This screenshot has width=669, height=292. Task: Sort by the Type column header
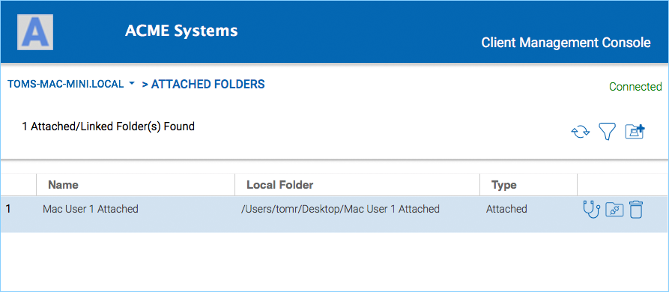(504, 185)
